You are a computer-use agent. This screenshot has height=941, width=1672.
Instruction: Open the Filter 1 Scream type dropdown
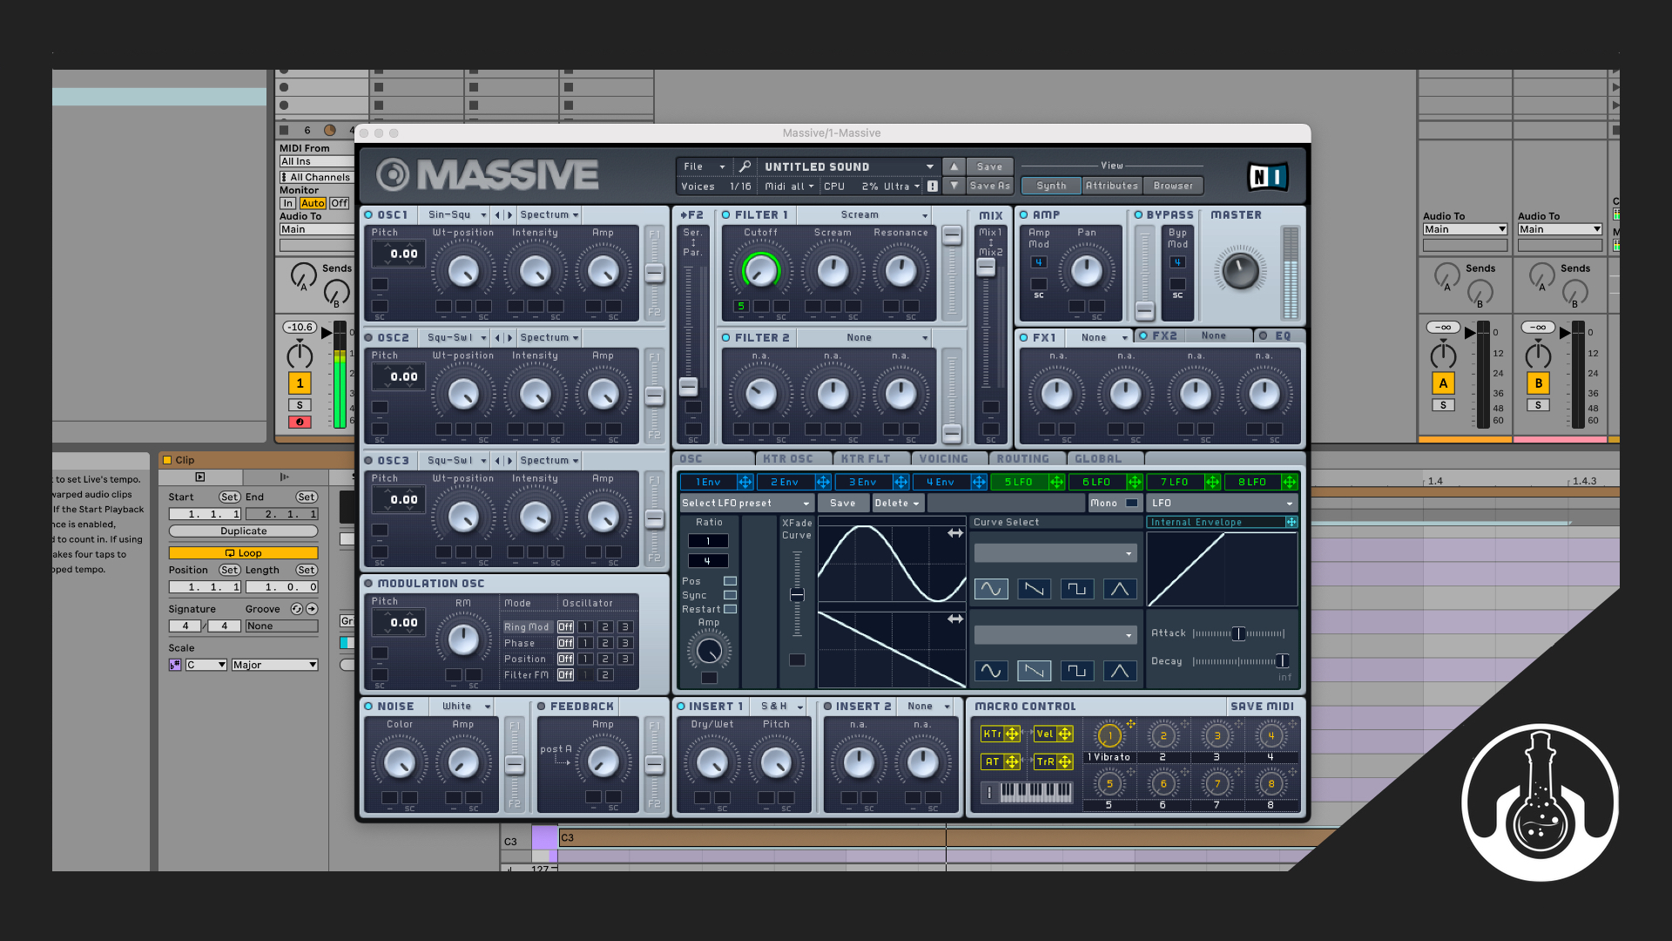coord(864,215)
